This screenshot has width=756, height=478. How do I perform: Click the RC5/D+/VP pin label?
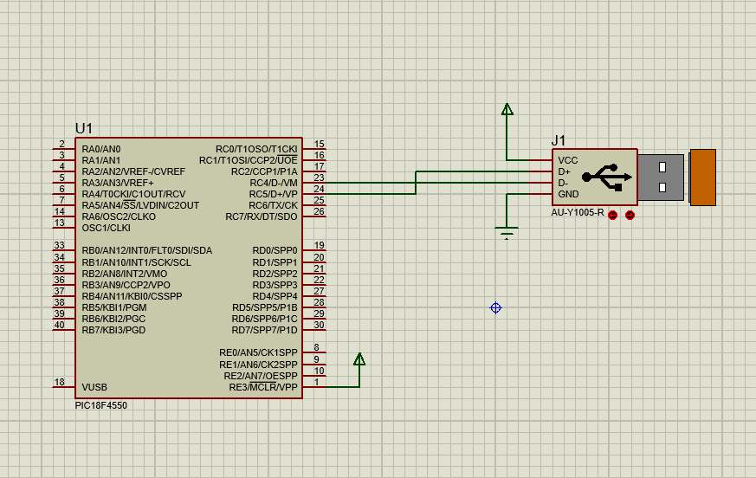[x=274, y=194]
